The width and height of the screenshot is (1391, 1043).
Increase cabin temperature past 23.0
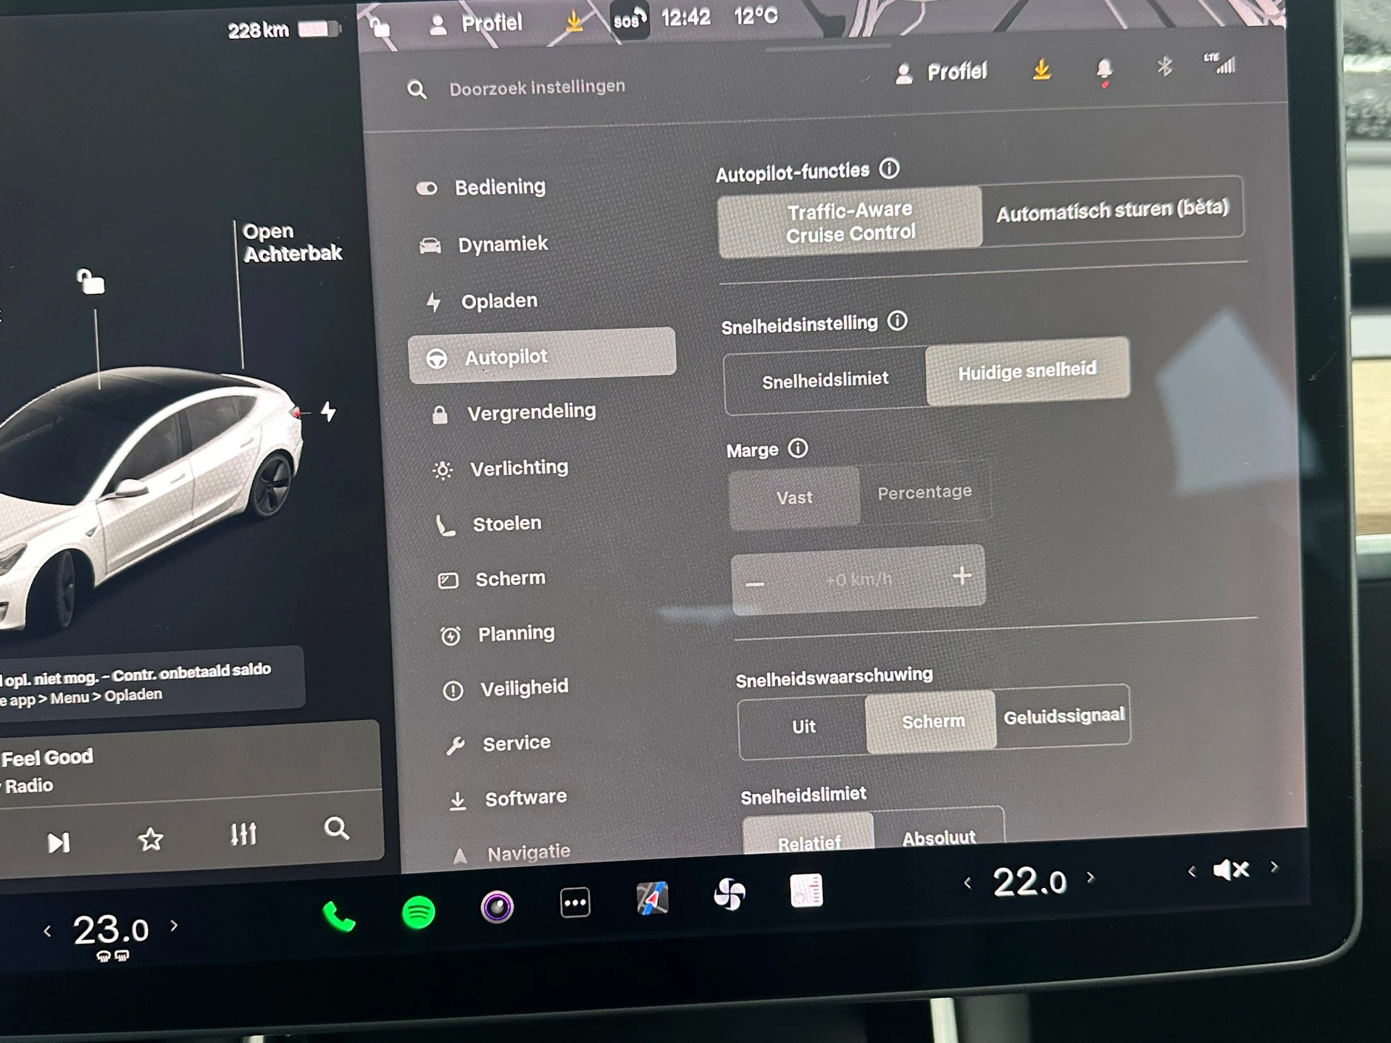(174, 926)
